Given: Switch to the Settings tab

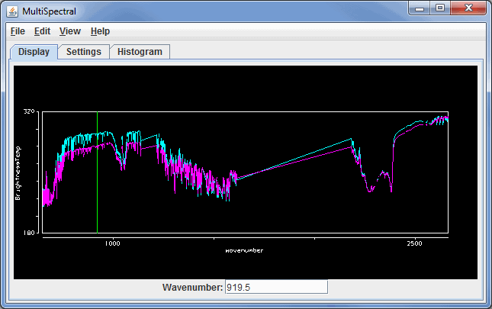Looking at the screenshot, I should tap(84, 52).
